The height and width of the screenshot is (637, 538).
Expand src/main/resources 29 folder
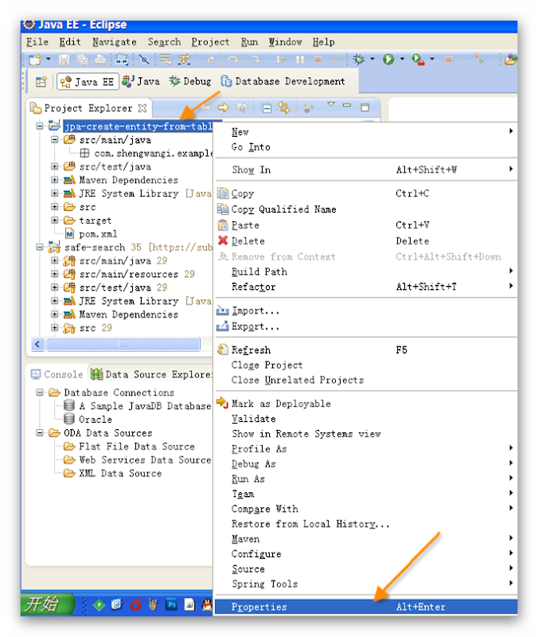(54, 274)
